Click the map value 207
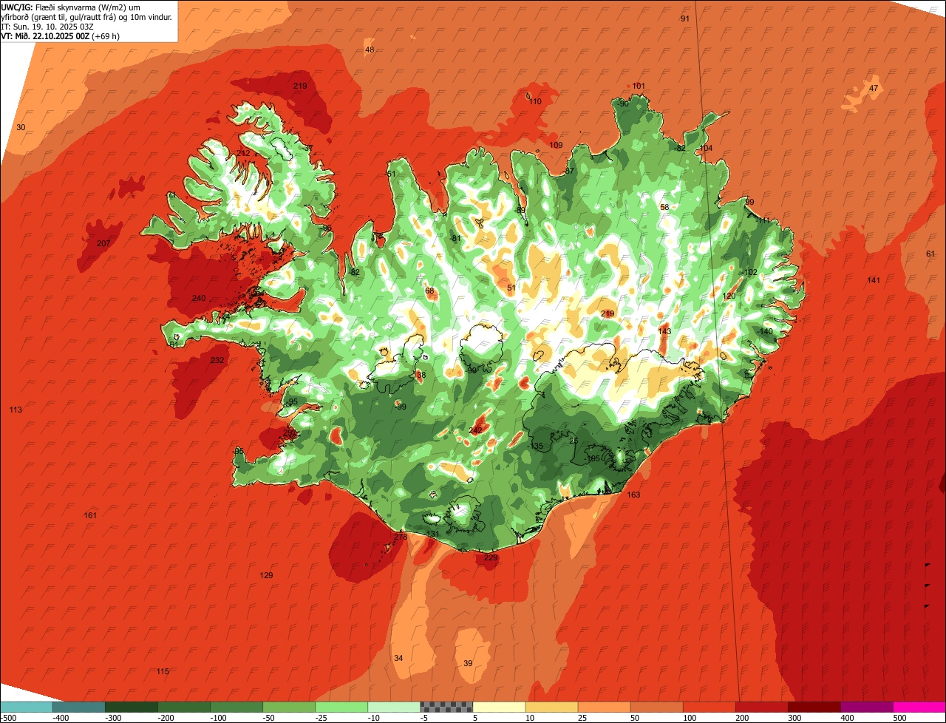946x723 pixels. point(103,243)
